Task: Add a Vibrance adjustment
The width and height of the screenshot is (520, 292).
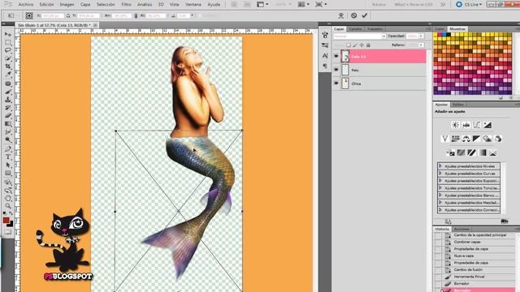Action: (444, 139)
